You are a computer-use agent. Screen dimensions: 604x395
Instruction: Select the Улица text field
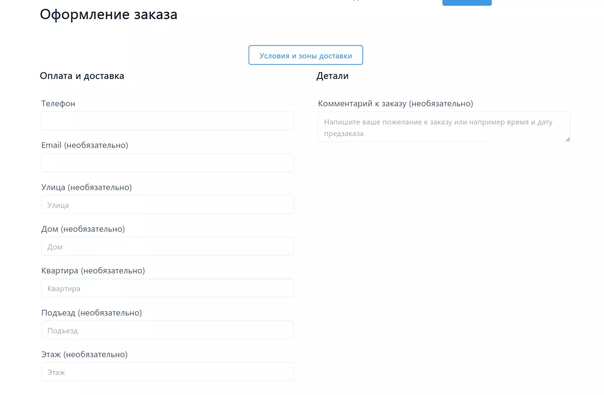tap(167, 204)
